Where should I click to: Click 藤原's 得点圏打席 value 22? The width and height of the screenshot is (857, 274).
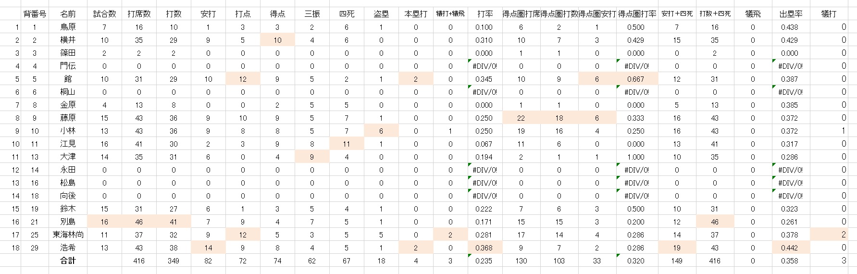[x=521, y=118]
